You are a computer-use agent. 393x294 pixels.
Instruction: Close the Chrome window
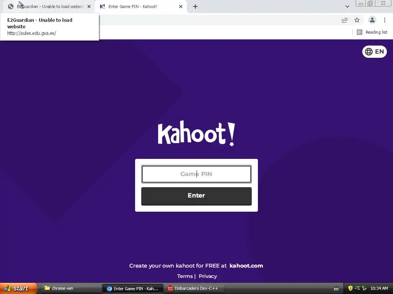coord(383,3)
